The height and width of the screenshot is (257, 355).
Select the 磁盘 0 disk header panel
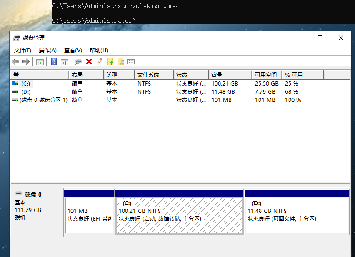point(37,212)
